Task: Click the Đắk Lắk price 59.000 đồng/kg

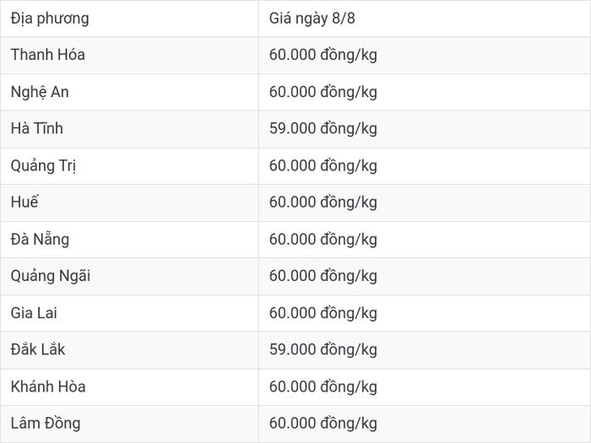Action: (x=323, y=350)
